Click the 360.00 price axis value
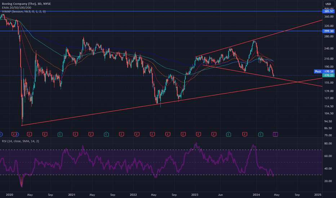Image resolution: width=336 pixels, height=198 pixels. pos(329,17)
